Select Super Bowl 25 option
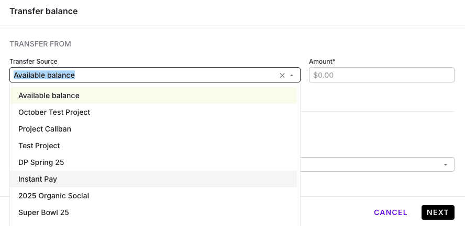The image size is (465, 226). tap(153, 212)
